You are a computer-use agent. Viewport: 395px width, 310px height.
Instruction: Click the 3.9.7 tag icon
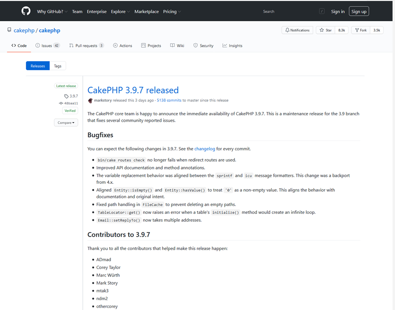66,96
